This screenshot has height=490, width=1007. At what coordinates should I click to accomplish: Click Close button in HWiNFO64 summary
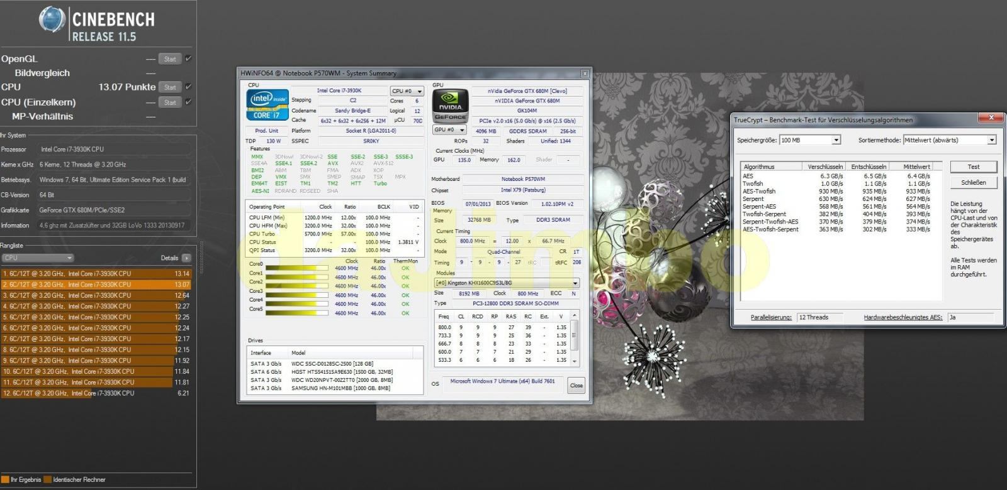coord(576,386)
